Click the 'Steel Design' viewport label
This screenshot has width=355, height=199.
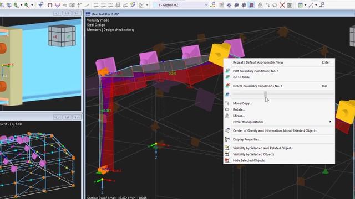(x=96, y=25)
